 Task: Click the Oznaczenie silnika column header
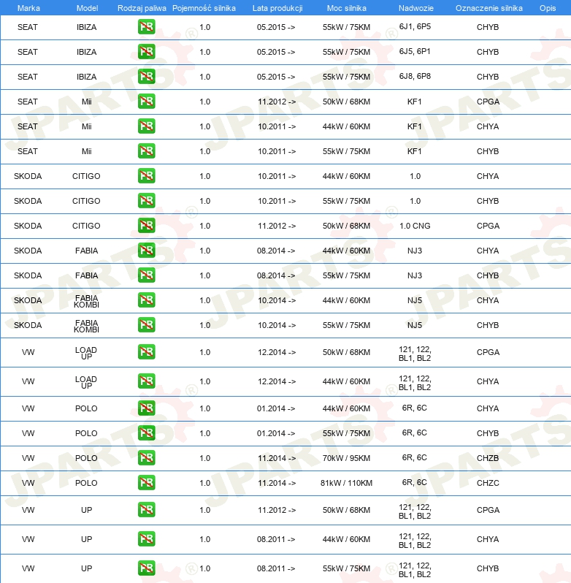[489, 8]
